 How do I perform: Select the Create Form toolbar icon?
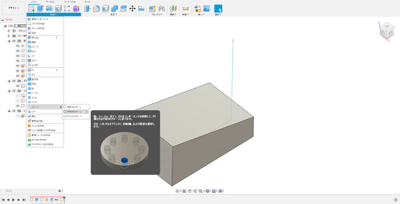pyautogui.click(x=76, y=9)
